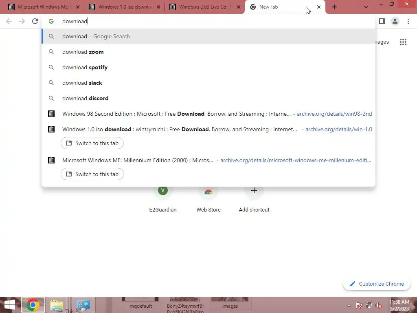Screen dimensions: 417x313
Task: Click archive icon beside Windows ME suggestion
Action: coord(51,160)
